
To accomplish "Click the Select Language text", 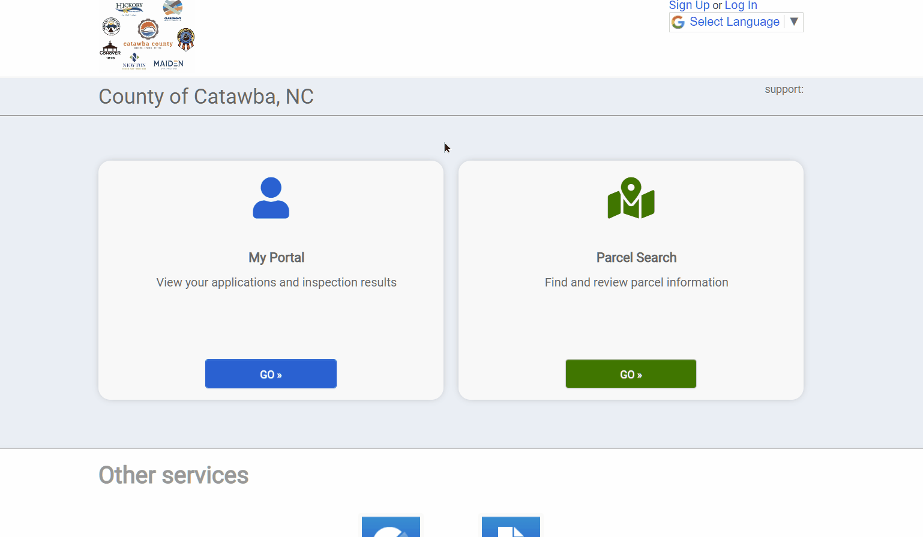I will pyautogui.click(x=734, y=22).
